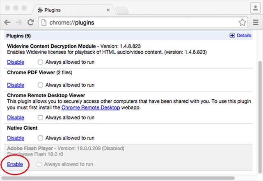The width and height of the screenshot is (263, 181).
Task: Bookmark this page with the star
Action: tap(242, 22)
